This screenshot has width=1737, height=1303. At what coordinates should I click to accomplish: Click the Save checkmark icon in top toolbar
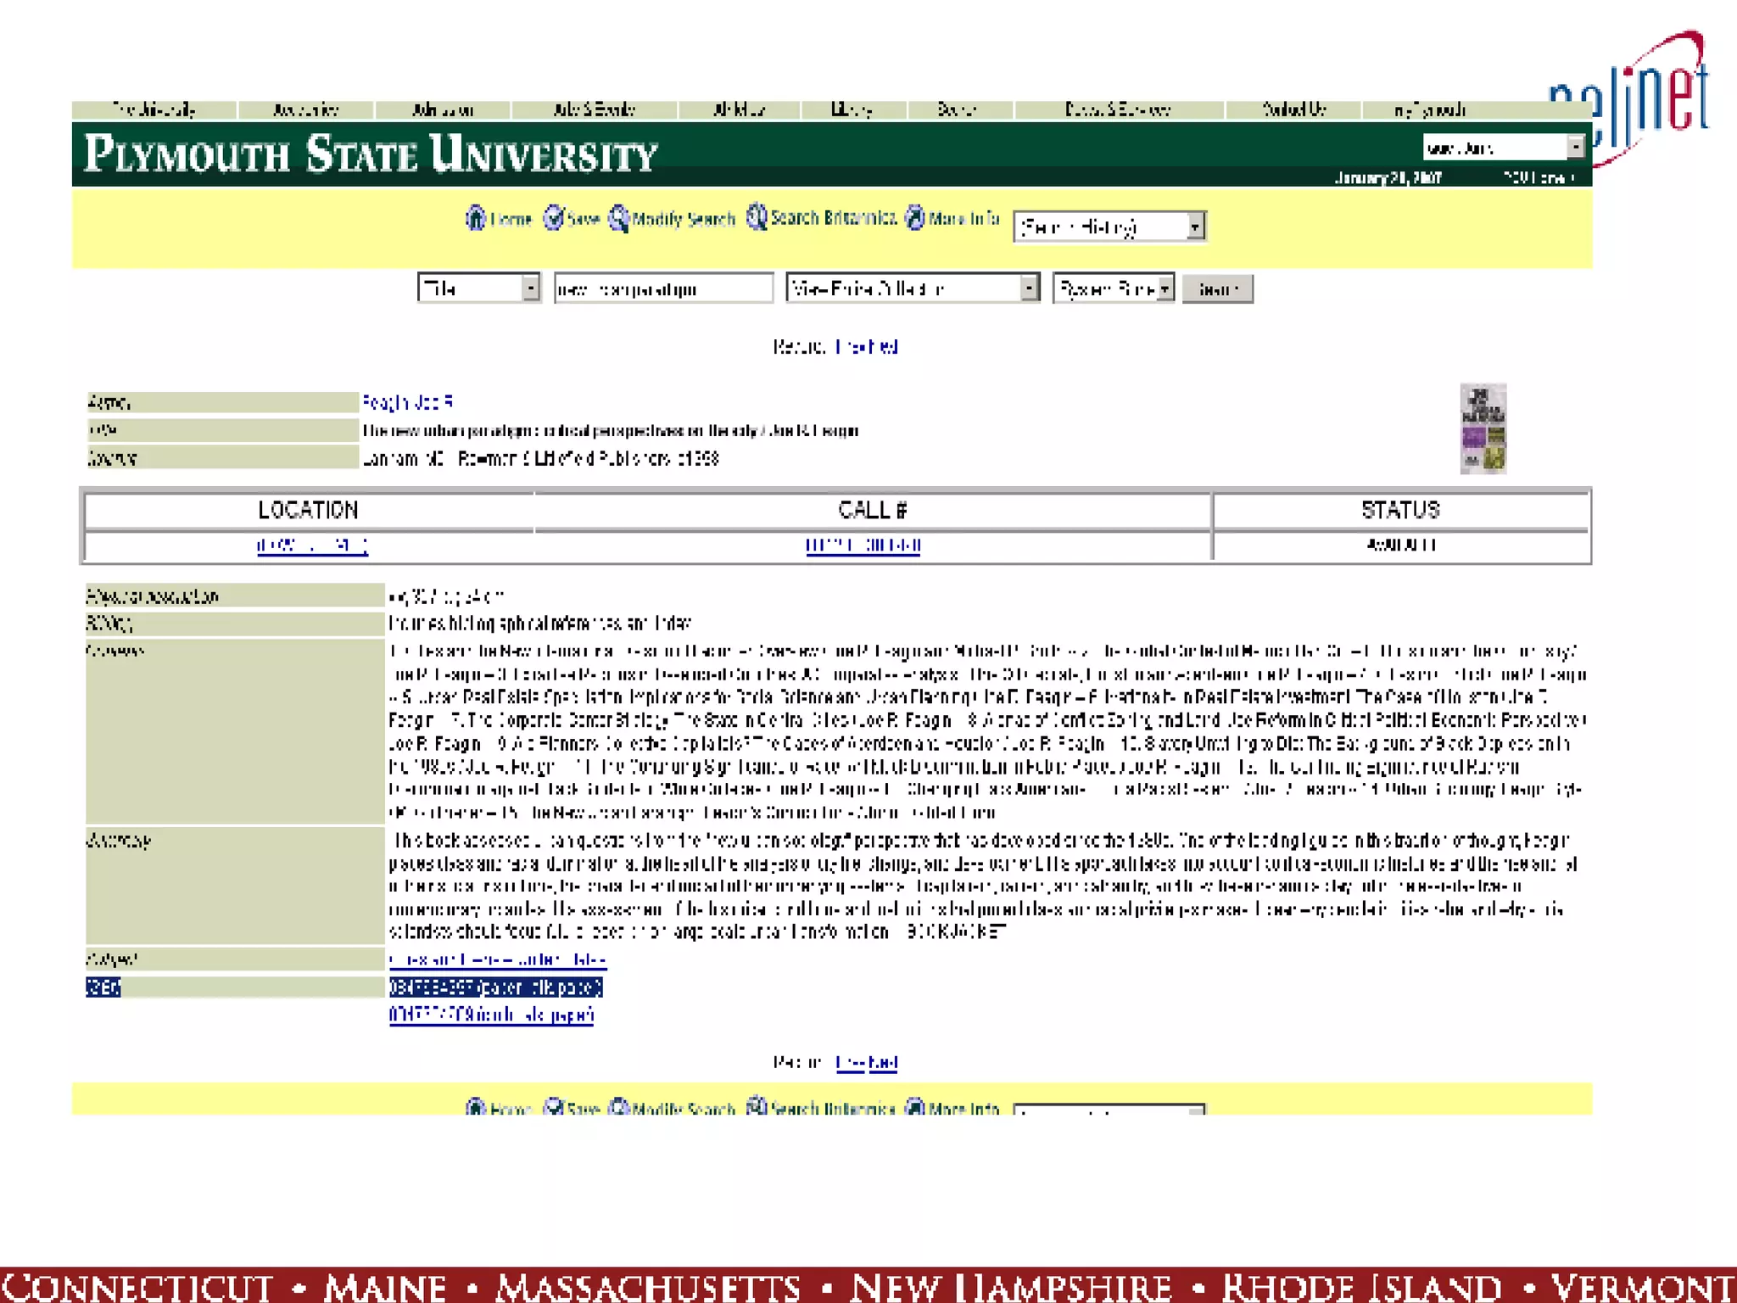553,218
